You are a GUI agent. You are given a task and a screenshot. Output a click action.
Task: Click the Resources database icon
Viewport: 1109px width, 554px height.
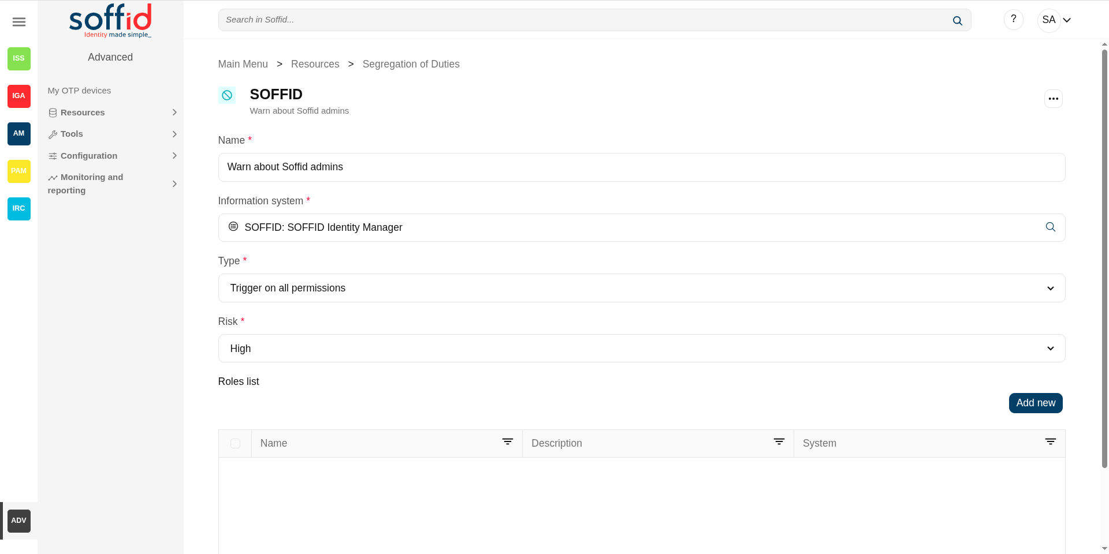[x=53, y=113]
